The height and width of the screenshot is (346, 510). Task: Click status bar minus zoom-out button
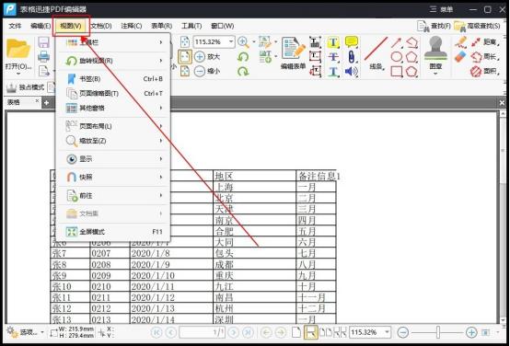point(403,332)
